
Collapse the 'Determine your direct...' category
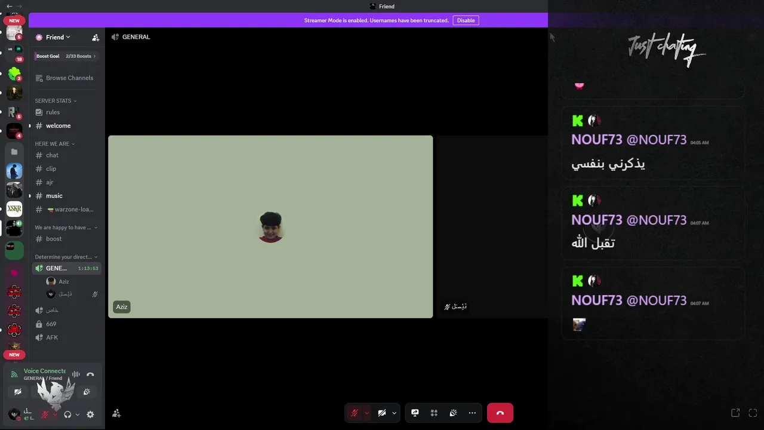[66, 257]
